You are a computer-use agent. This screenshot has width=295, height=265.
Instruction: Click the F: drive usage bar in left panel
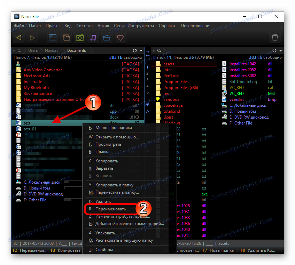tap(73, 200)
